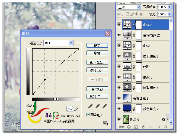Viewport: 179px width, 135px height.
Task: Select the pencil draw-curve tool icon
Action: tap(76, 109)
